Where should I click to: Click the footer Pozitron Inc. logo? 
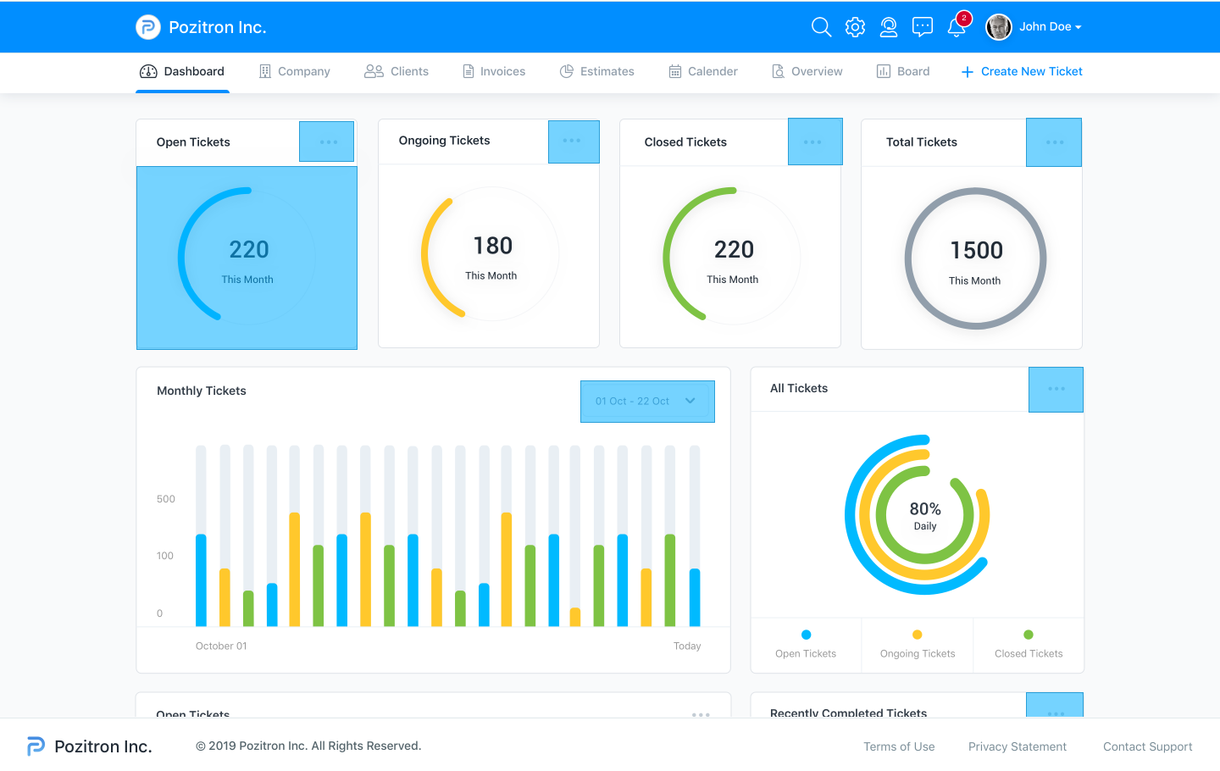[x=90, y=746]
